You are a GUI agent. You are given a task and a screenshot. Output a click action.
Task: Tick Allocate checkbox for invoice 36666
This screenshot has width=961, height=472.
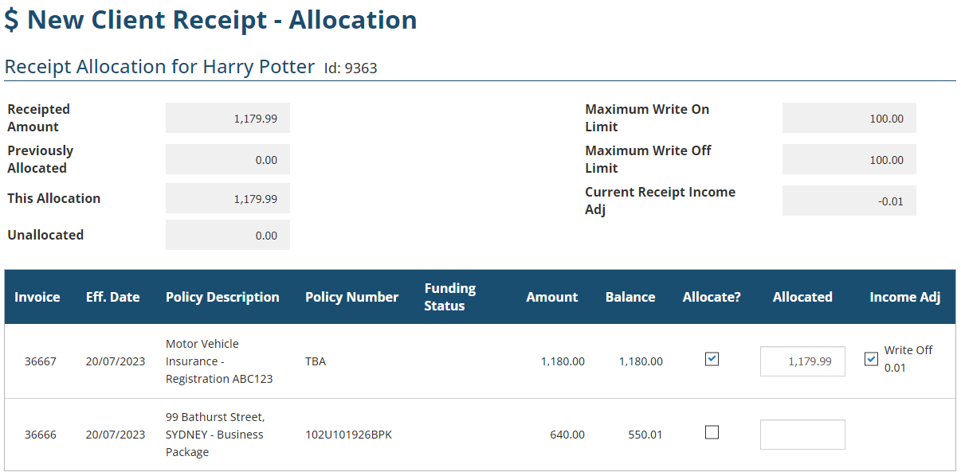pyautogui.click(x=712, y=432)
